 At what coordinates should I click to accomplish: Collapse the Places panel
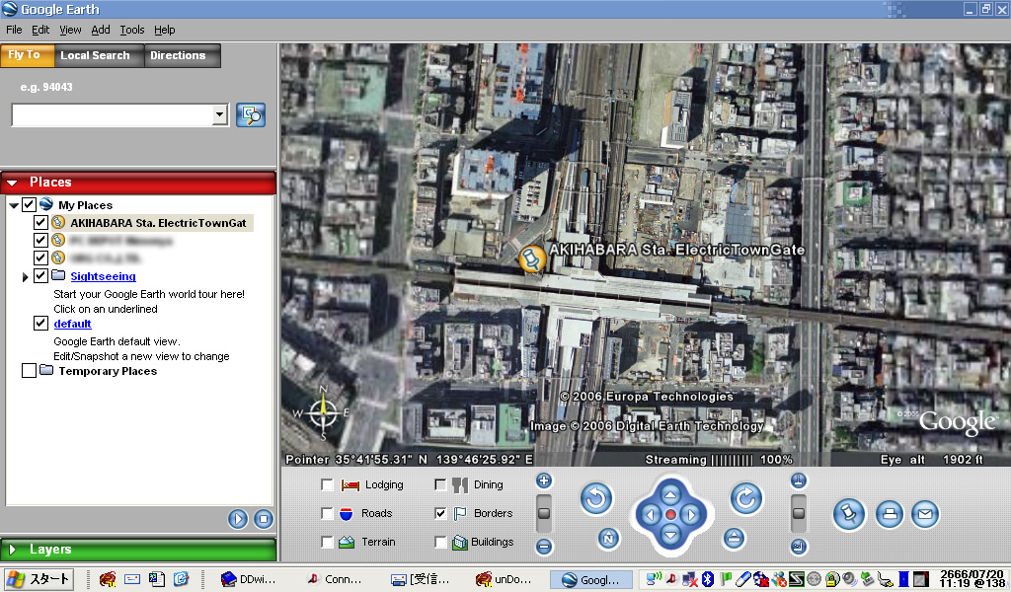pos(12,183)
